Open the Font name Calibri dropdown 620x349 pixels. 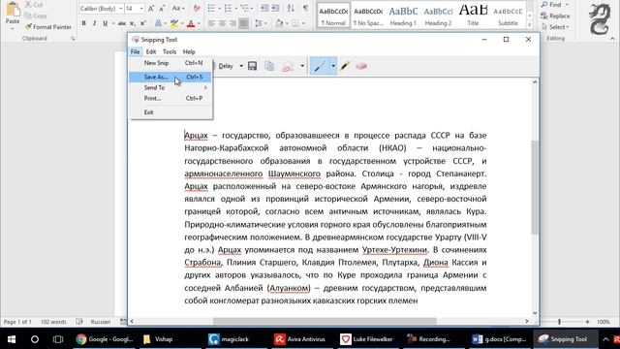click(120, 9)
